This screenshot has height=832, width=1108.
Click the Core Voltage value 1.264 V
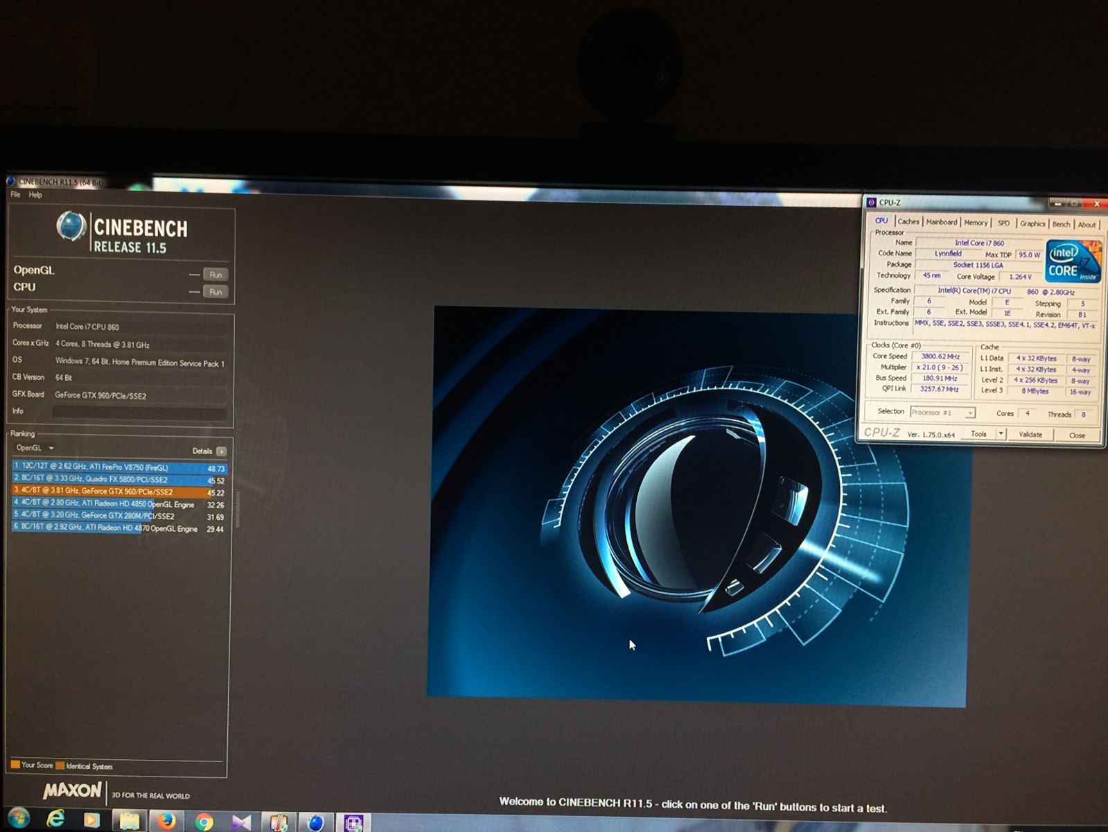coord(1020,277)
